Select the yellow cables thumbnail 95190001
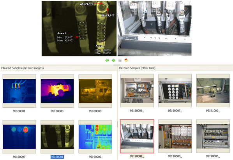The height and width of the screenshot is (160, 233). 57,137
